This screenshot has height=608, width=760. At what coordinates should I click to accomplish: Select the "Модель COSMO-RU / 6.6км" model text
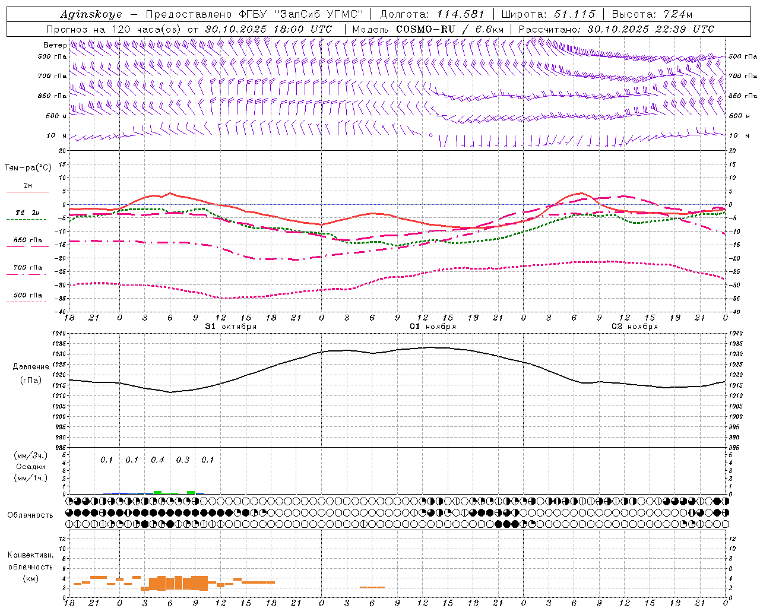(x=428, y=29)
